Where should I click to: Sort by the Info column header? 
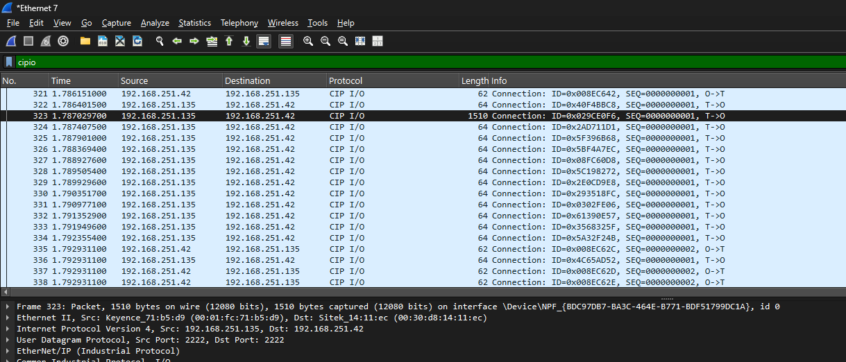tap(668, 80)
